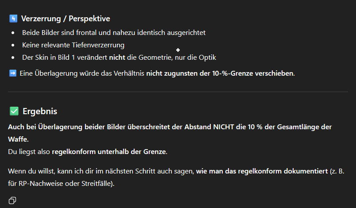Click the blue right-arrow emoji
The image size is (356, 208).
click(x=13, y=73)
